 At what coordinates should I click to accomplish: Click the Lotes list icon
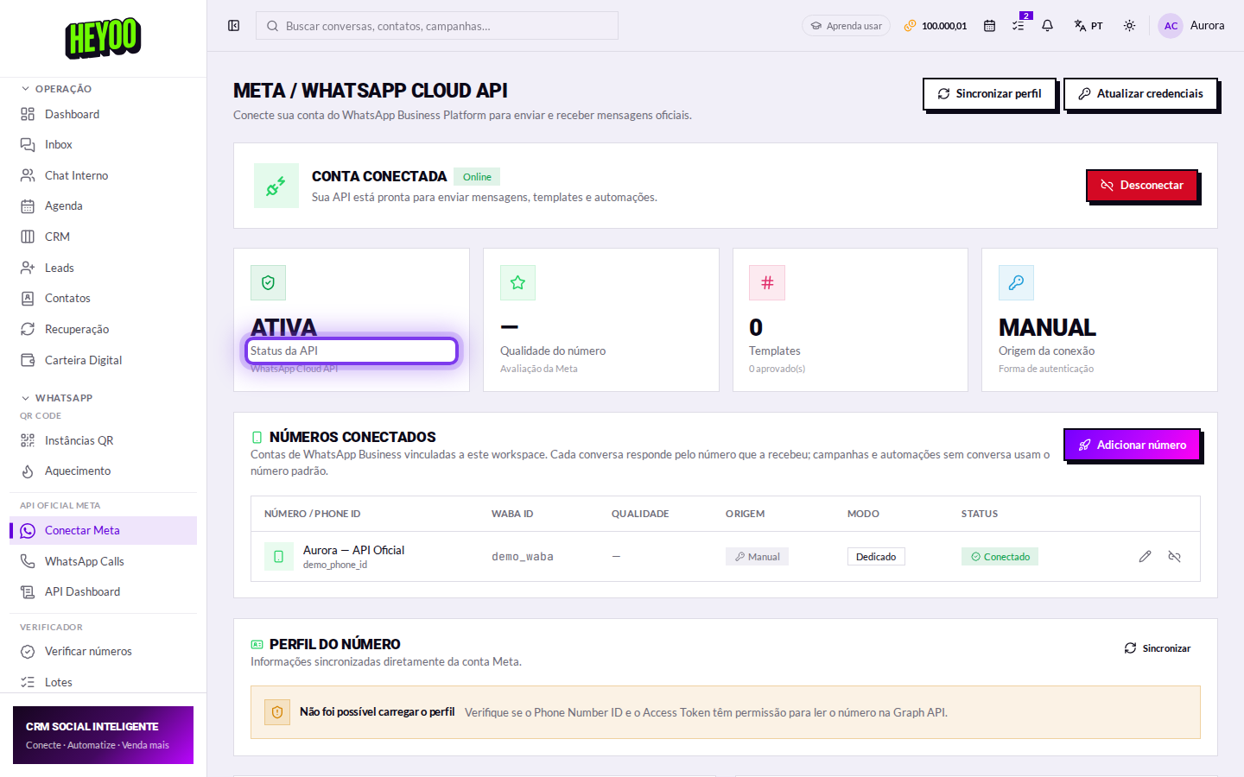coord(28,682)
